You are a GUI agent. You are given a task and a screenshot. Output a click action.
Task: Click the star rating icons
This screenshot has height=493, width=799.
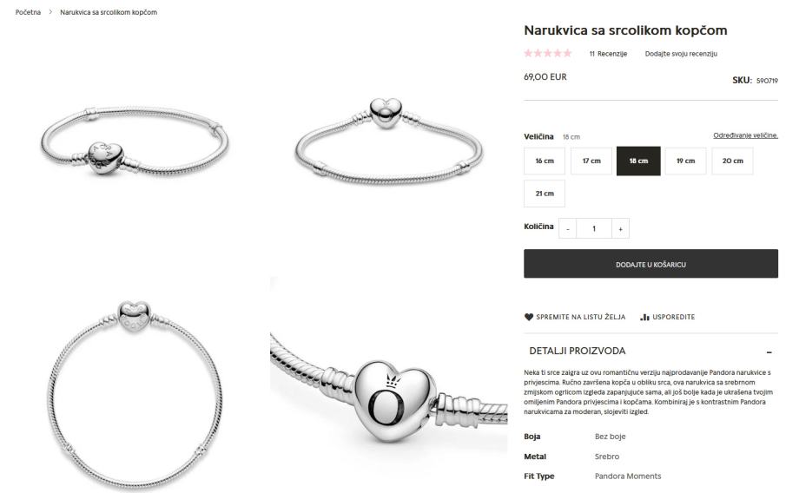pyautogui.click(x=548, y=53)
